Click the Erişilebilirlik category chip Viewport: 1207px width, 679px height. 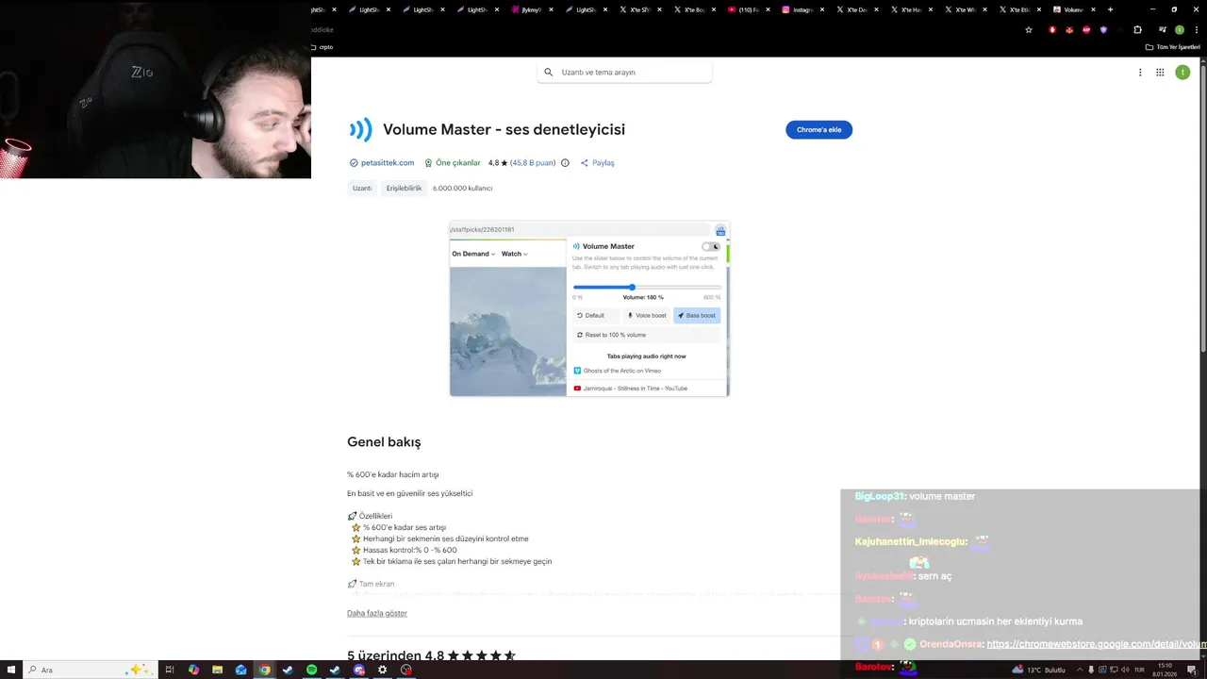tap(404, 188)
